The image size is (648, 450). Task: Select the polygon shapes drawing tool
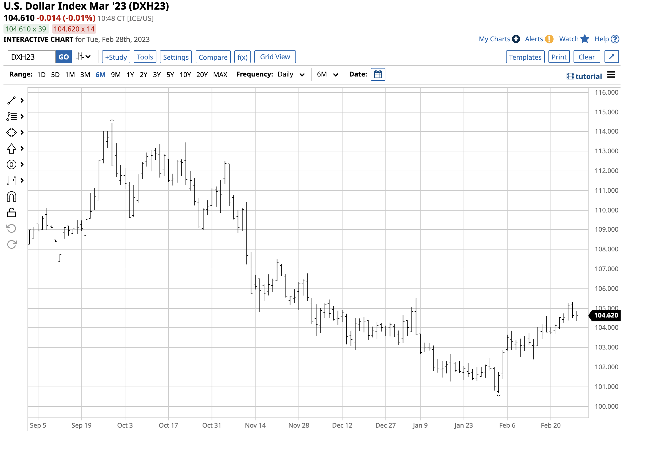tap(11, 132)
